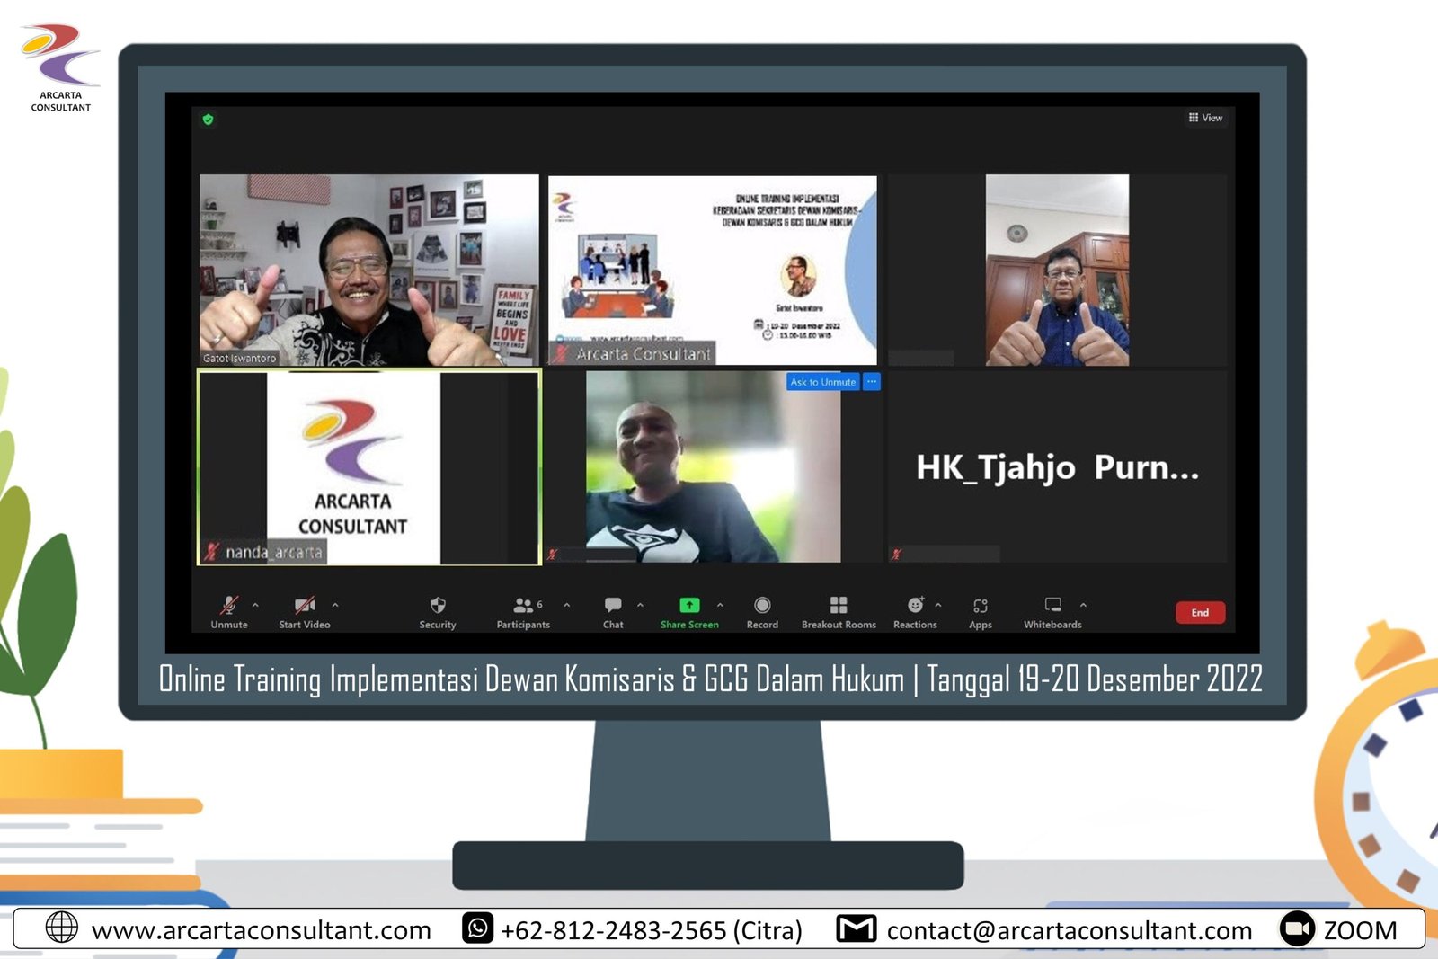Open the three-dot menu on participant video
Image resolution: width=1438 pixels, height=959 pixels.
(x=872, y=382)
